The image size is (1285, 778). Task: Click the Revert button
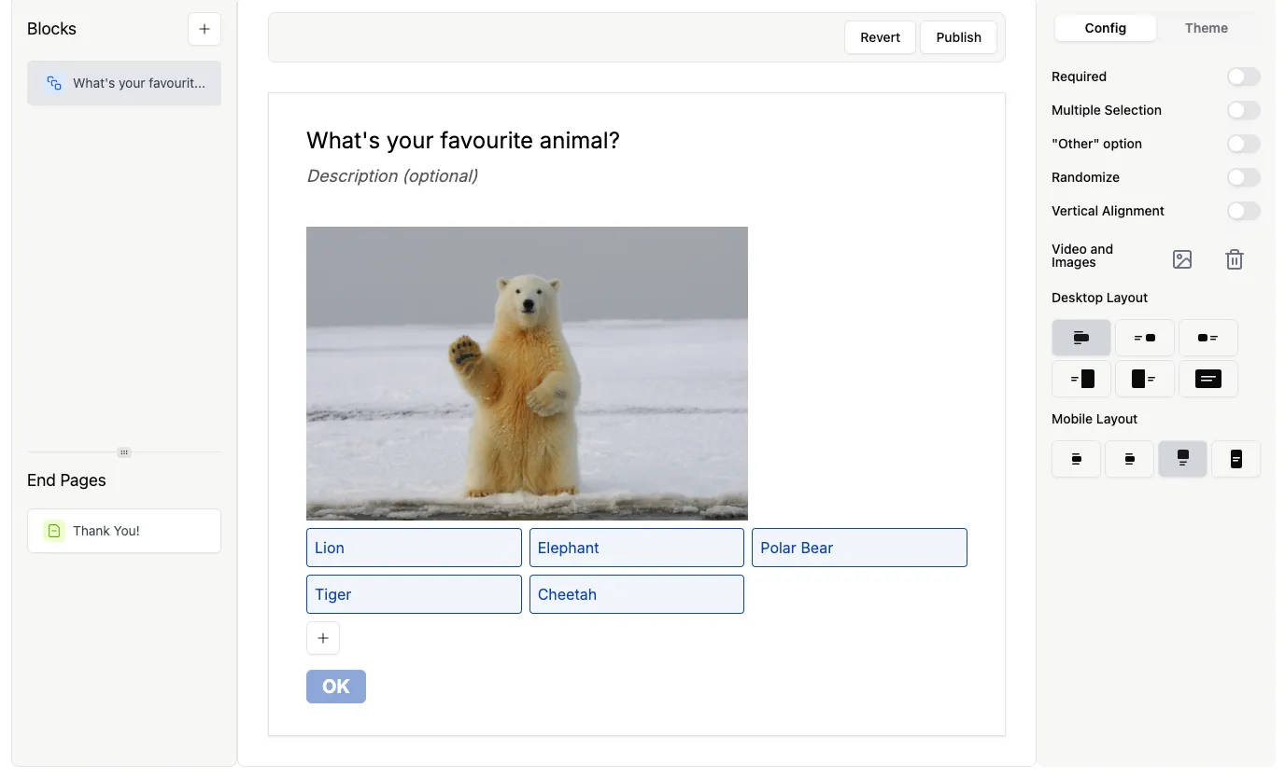[x=880, y=37]
